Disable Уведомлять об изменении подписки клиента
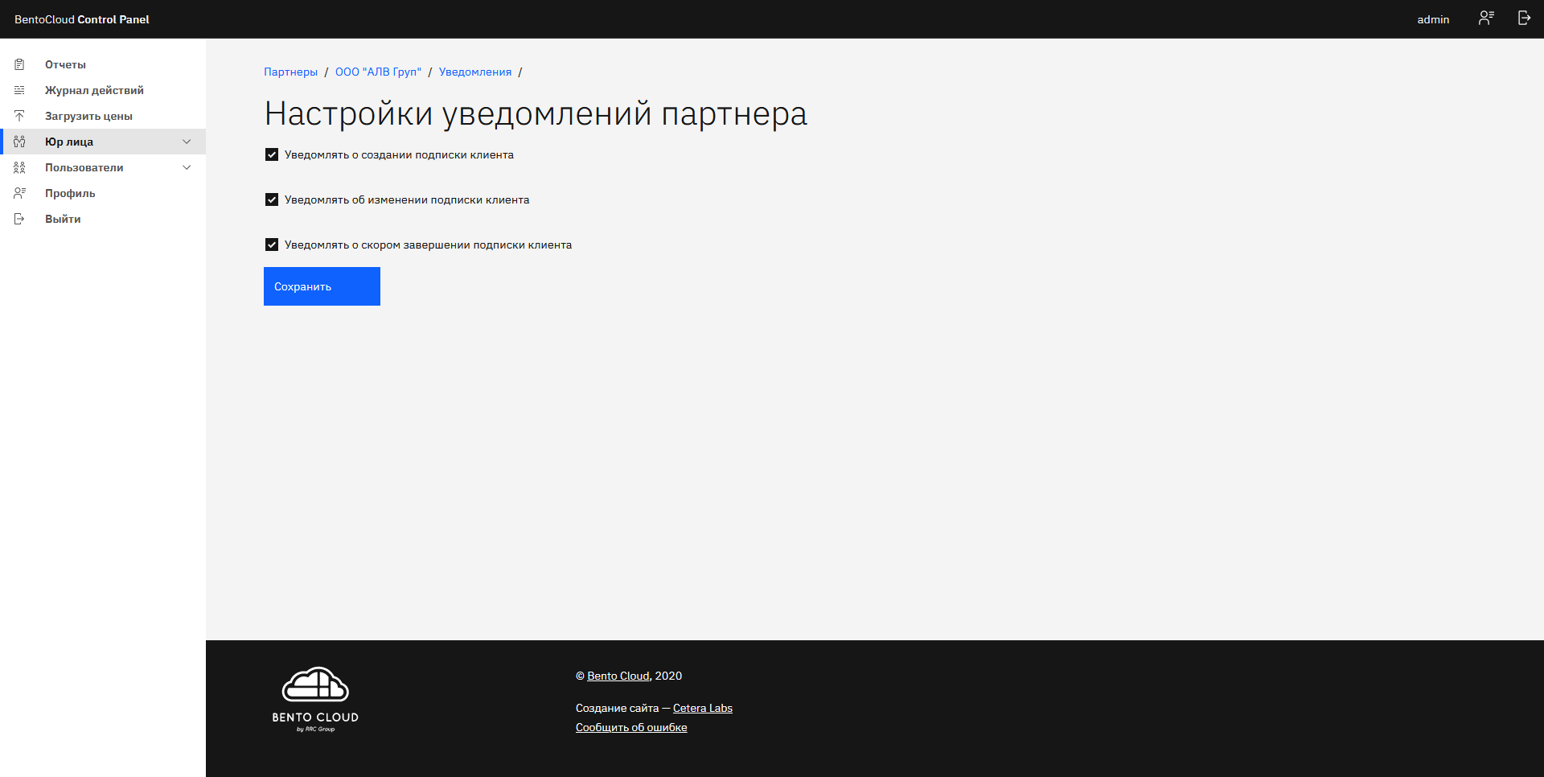This screenshot has width=1544, height=777. click(272, 199)
